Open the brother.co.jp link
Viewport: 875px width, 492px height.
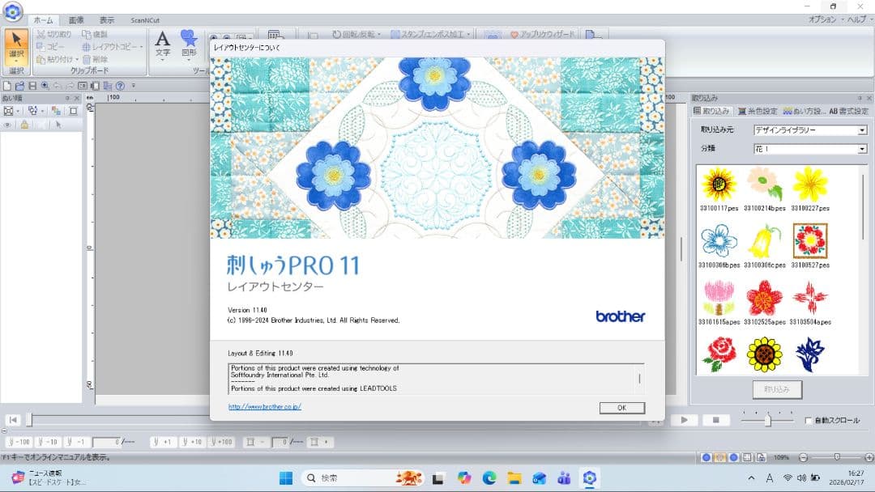point(264,407)
